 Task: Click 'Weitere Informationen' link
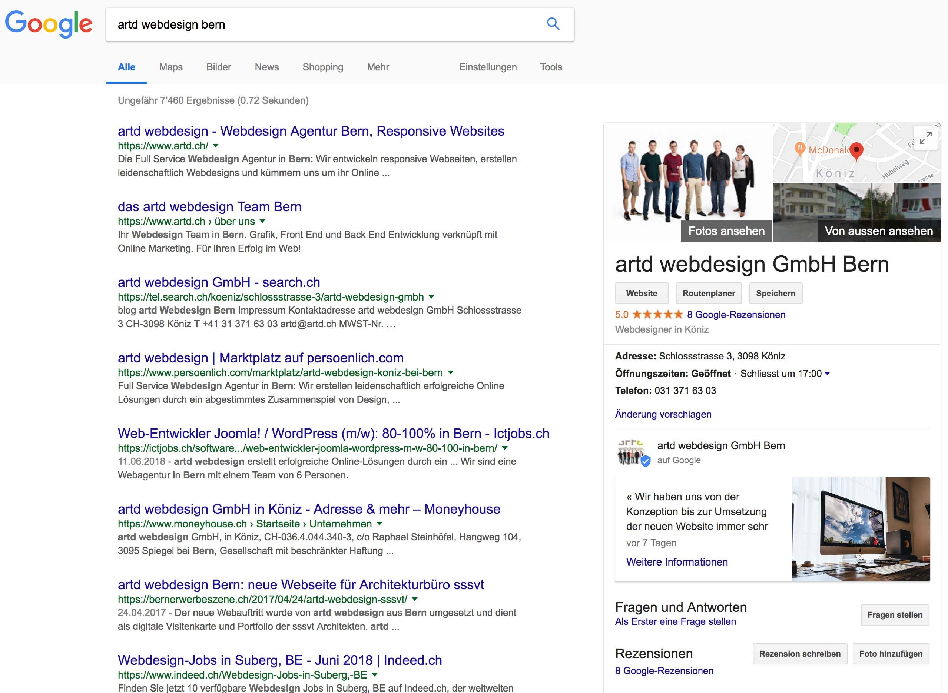coord(677,562)
